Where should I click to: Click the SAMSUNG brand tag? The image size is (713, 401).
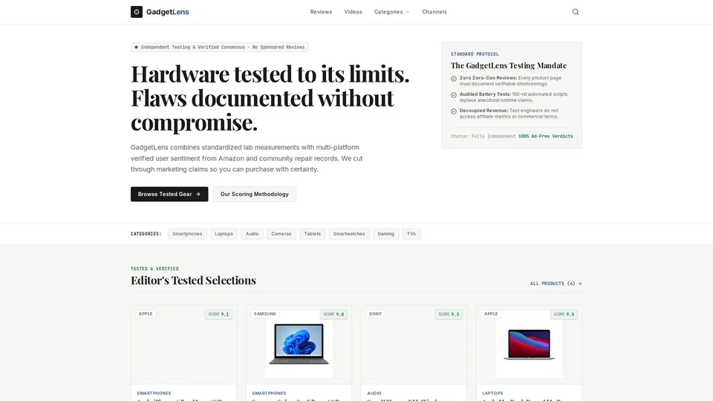264,313
